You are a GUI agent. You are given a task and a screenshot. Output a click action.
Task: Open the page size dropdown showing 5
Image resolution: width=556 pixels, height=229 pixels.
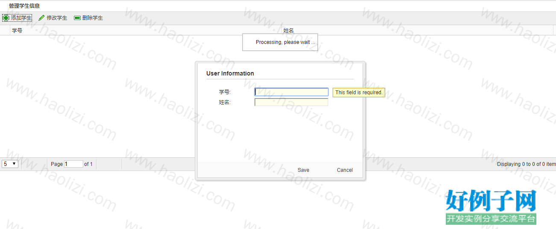click(x=10, y=164)
